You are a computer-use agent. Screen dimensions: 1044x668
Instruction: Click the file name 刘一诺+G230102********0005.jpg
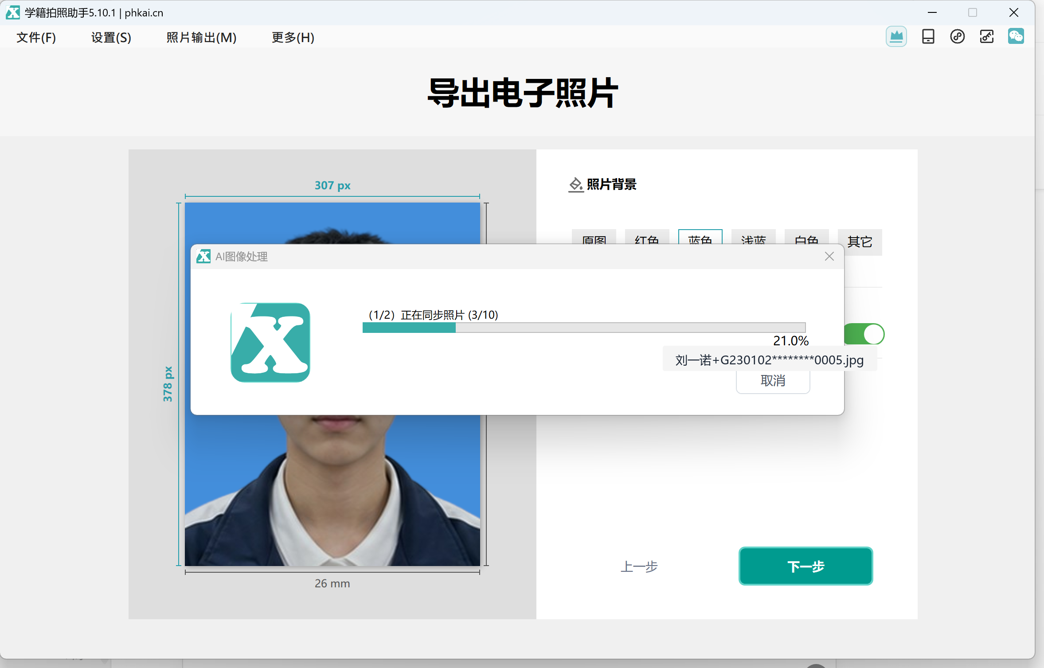click(770, 360)
